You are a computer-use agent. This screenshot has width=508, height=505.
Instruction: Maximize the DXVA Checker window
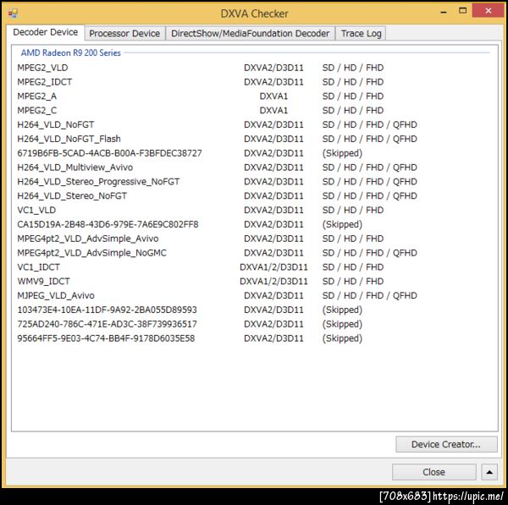click(x=462, y=11)
